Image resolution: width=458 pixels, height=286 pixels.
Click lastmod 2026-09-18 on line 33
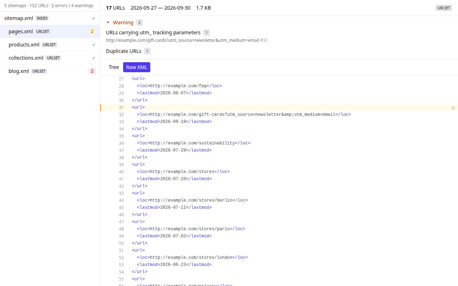coord(174,122)
